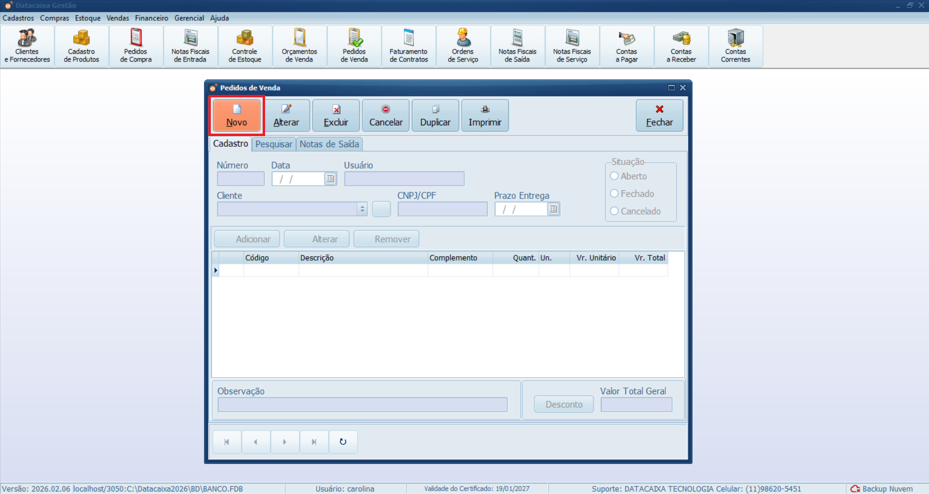Open Clientes e Fornecedores from toolbar
The height and width of the screenshot is (494, 929).
click(27, 46)
